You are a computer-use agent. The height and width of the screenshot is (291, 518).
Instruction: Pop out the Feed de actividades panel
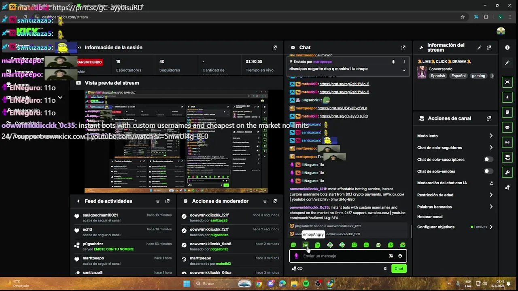coord(168,201)
